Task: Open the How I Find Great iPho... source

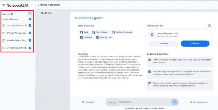Action: coord(17,41)
